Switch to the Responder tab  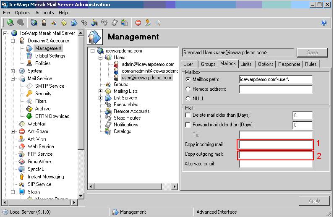[x=289, y=64]
